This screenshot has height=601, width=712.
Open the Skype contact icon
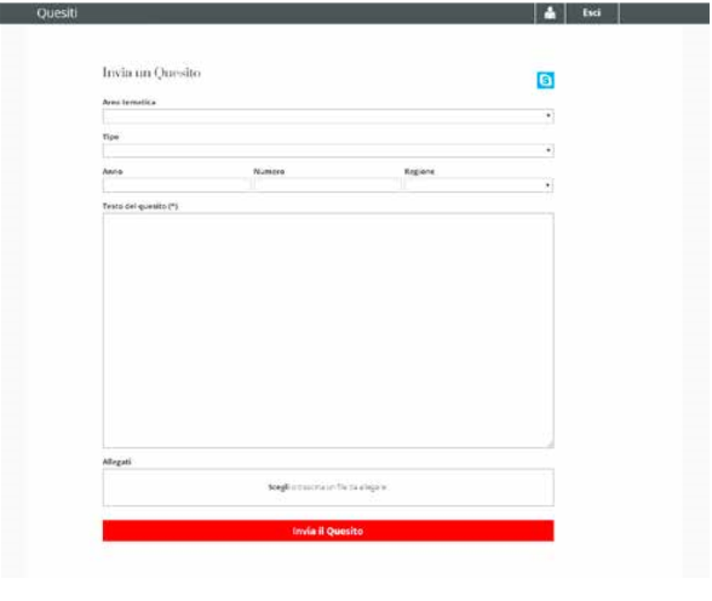[x=546, y=81]
